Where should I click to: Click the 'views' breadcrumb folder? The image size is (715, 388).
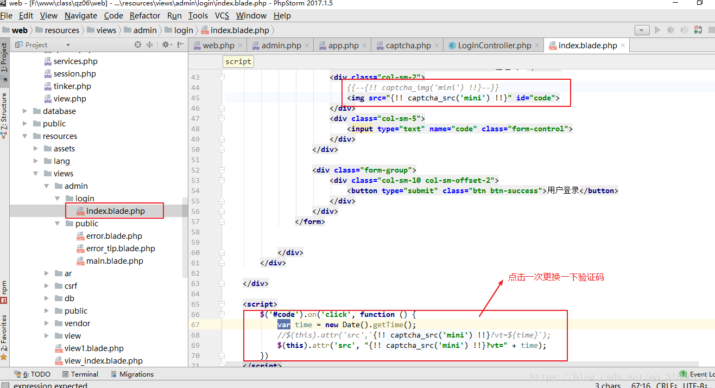(x=101, y=30)
